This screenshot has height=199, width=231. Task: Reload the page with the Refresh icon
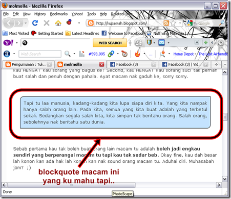(35, 23)
